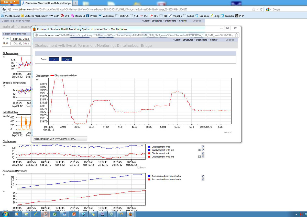
Task: Uncheck the Accumulated movement w3a checkbox
Action: pos(203,176)
